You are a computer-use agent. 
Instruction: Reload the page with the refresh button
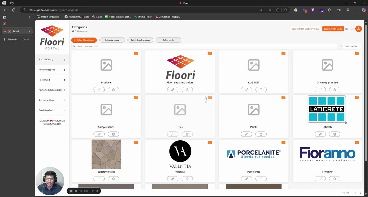(x=14, y=10)
